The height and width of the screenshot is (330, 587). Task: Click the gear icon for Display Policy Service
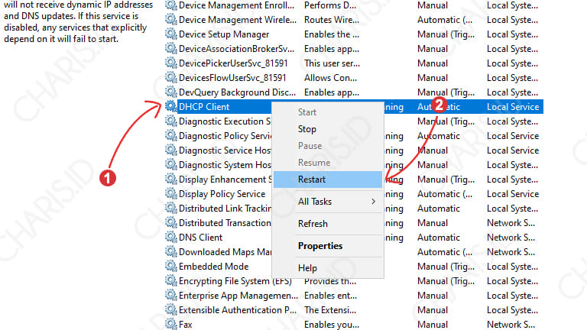coord(171,194)
